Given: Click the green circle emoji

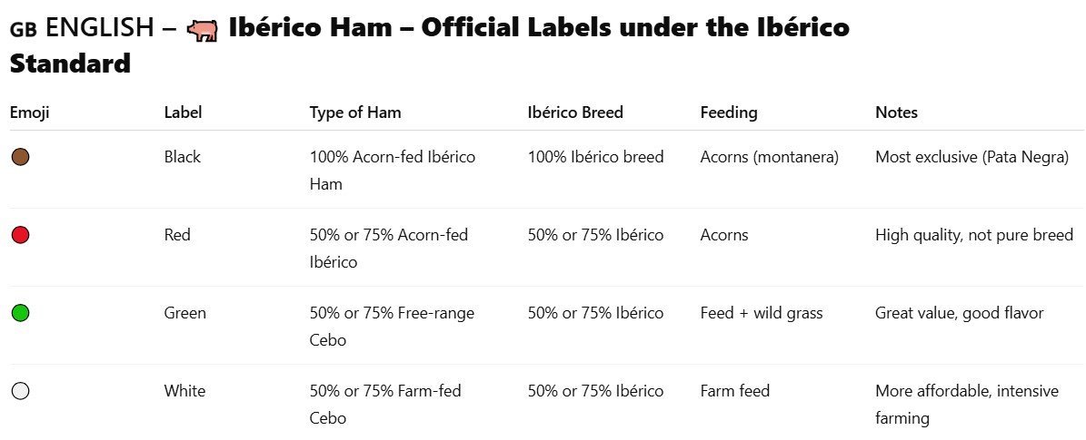Looking at the screenshot, I should pos(21,313).
